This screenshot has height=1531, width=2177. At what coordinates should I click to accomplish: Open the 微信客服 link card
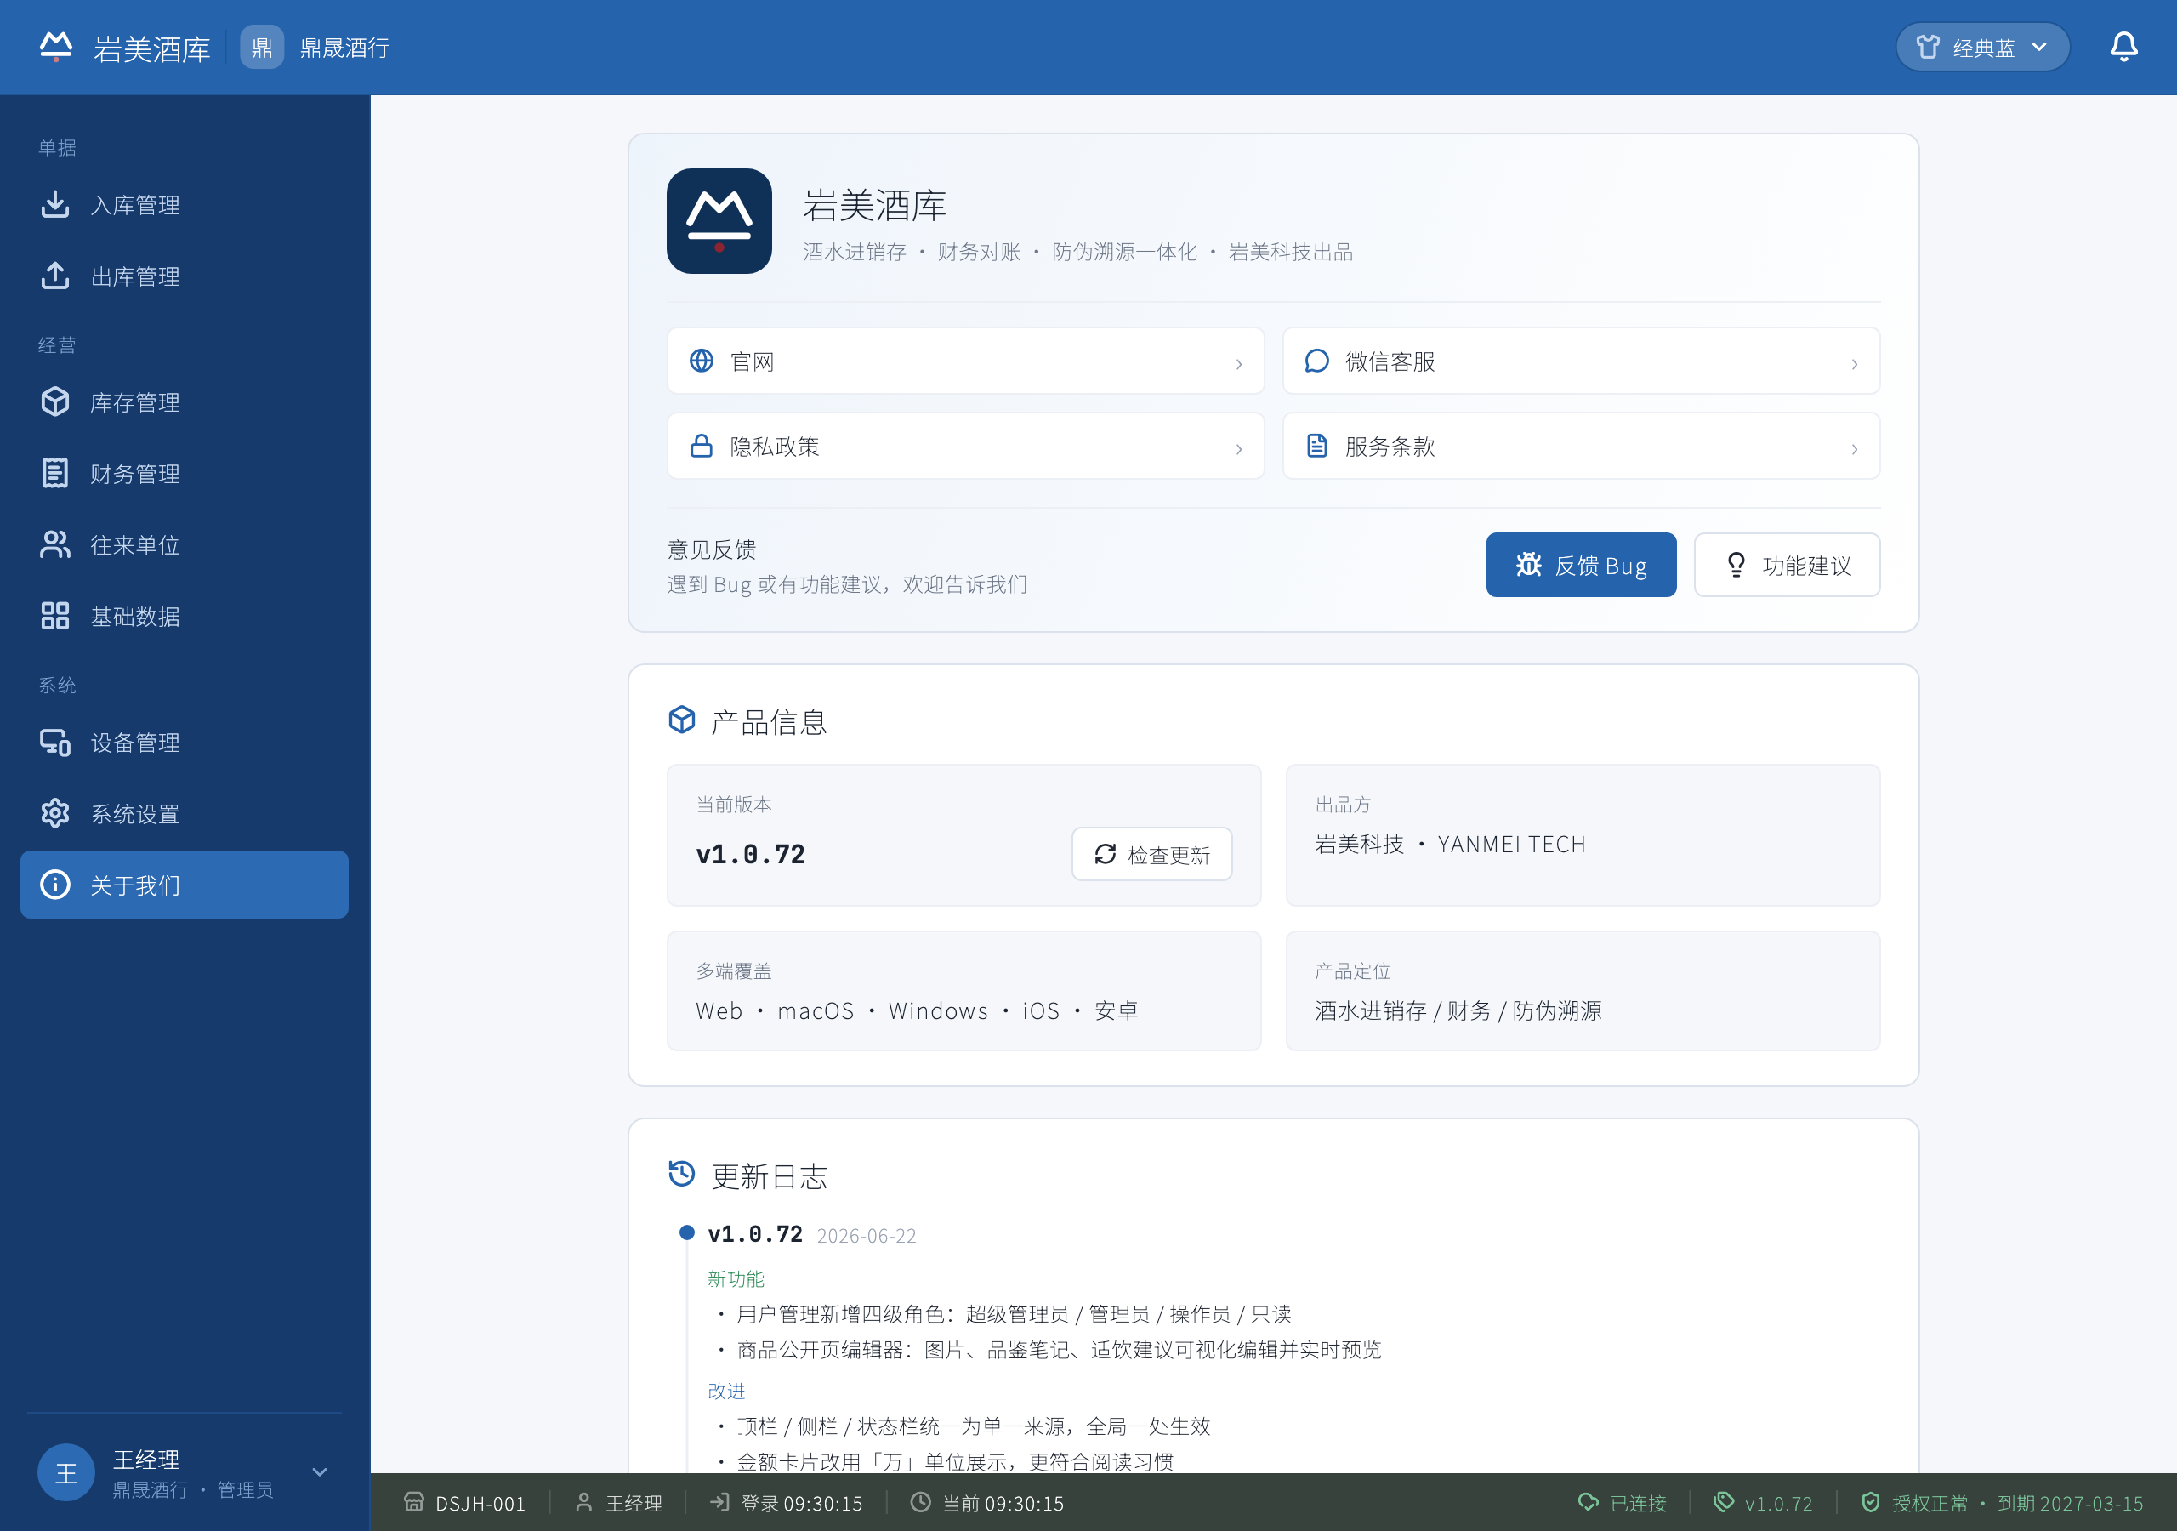1581,361
